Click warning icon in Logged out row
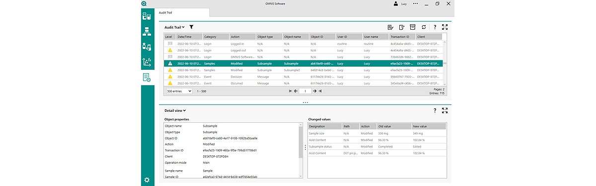596x186 pixels. pos(170,50)
